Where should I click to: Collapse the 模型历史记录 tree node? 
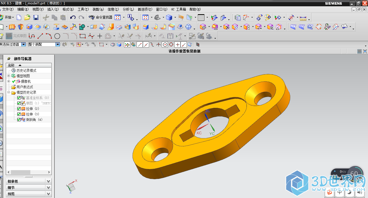coord(9,92)
